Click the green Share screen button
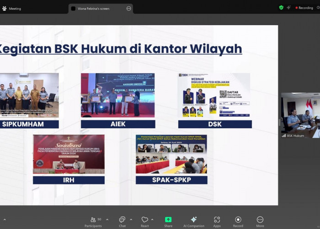Screen dimensions: 320x229 (168, 222)
